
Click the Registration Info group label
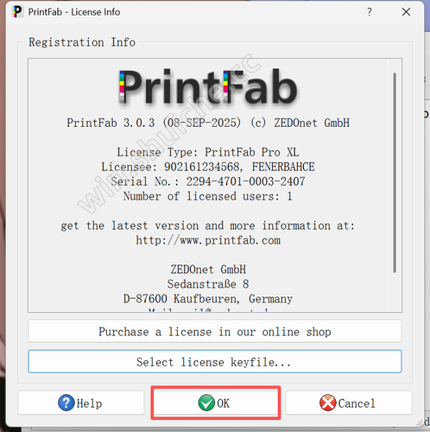[x=82, y=42]
